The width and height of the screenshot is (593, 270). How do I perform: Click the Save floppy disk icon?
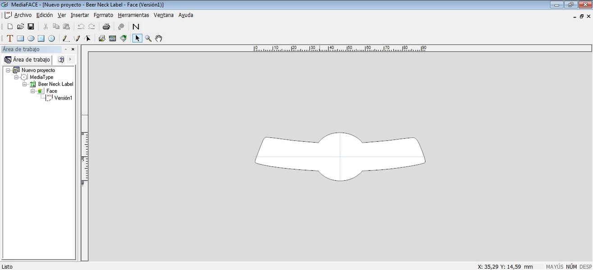click(31, 27)
